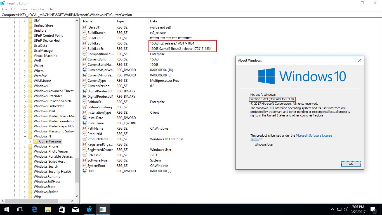Sort values by the Data column header

tap(188, 21)
